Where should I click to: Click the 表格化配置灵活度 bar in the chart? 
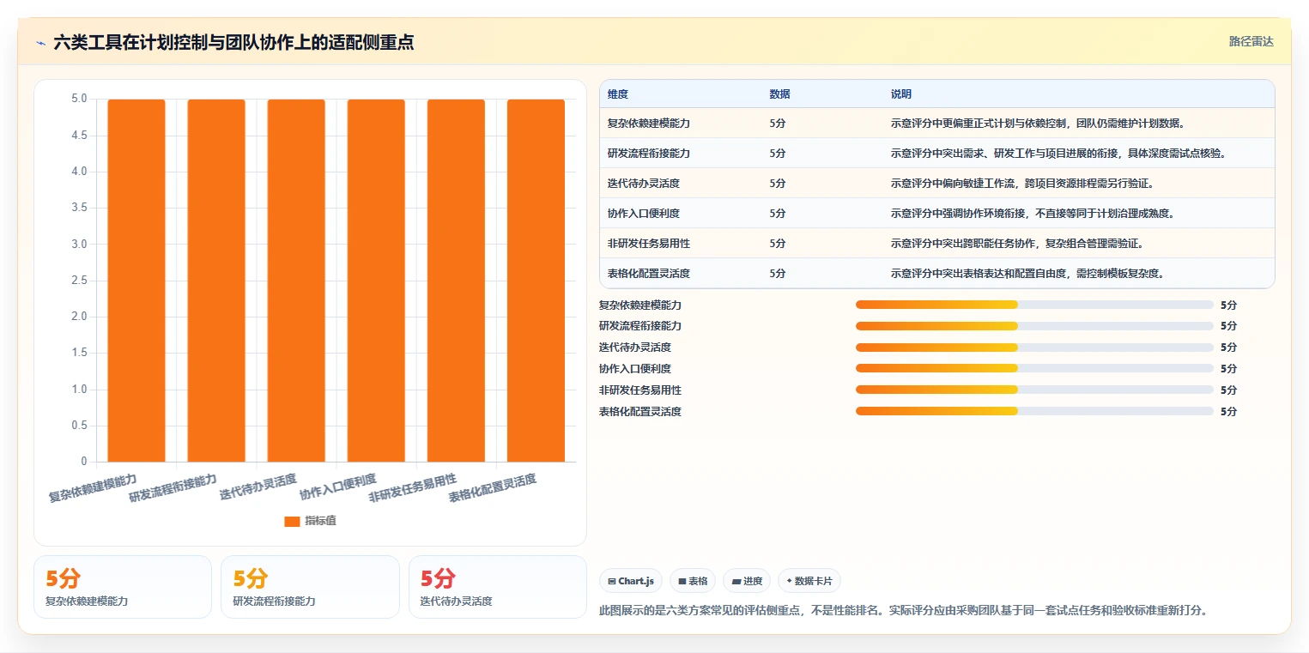536,281
